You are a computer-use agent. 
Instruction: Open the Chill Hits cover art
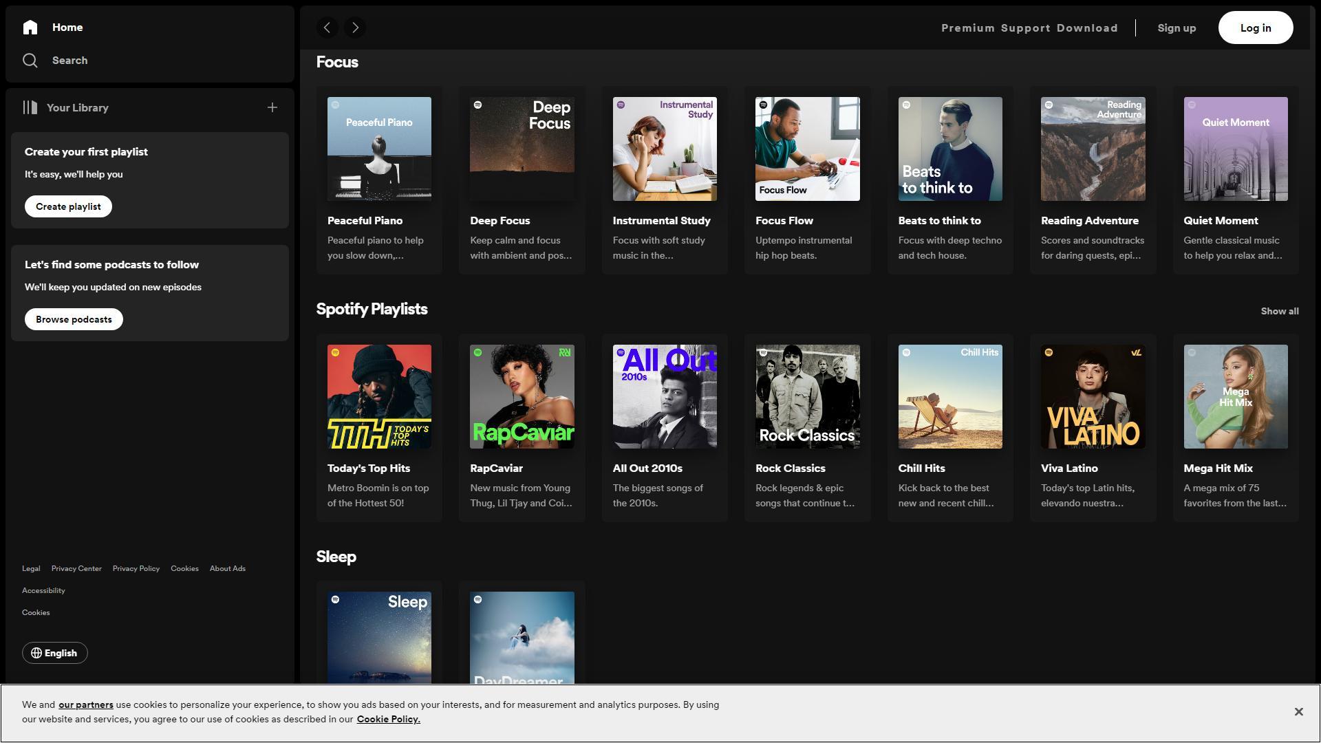(950, 396)
